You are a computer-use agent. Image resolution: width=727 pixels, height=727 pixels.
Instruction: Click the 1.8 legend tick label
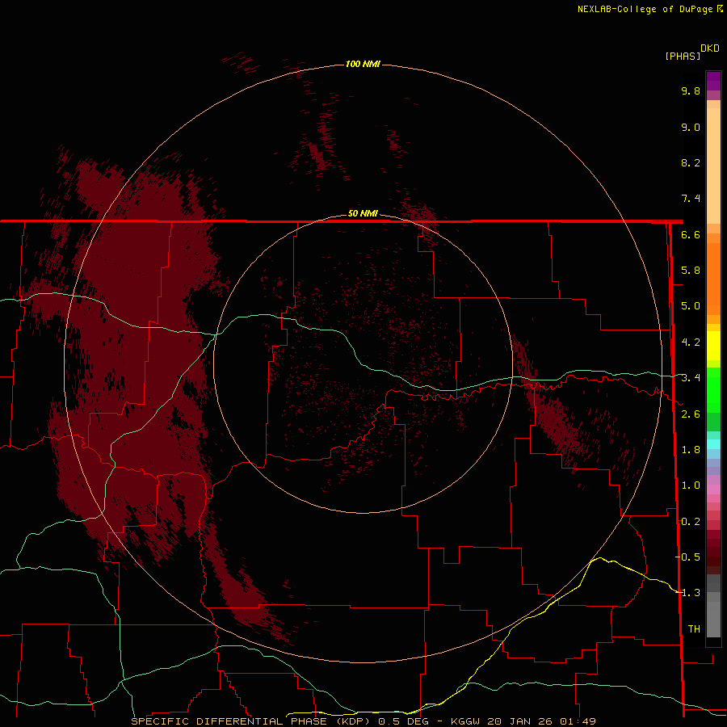691,450
